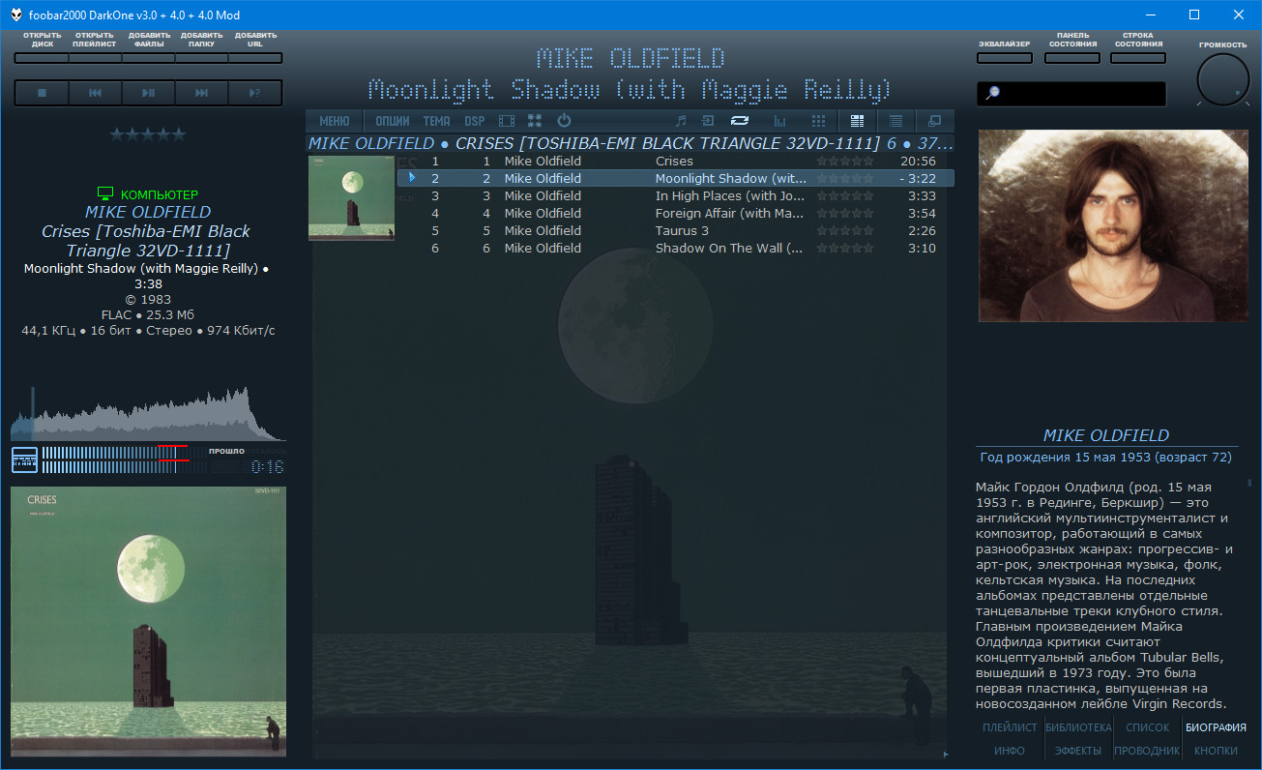Adjust the Громкость volume knob

[x=1222, y=79]
